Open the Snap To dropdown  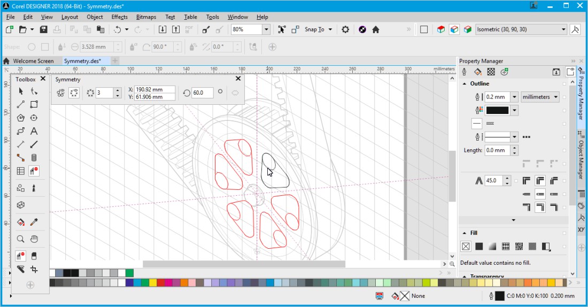330,29
